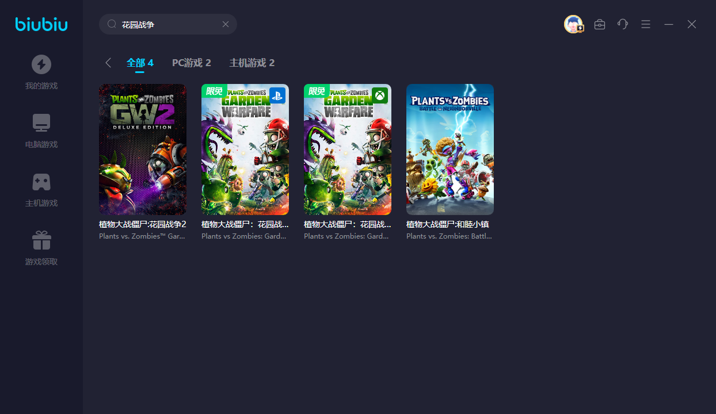Open the 游戏领取 gift box icon
The height and width of the screenshot is (414, 716).
pyautogui.click(x=41, y=240)
